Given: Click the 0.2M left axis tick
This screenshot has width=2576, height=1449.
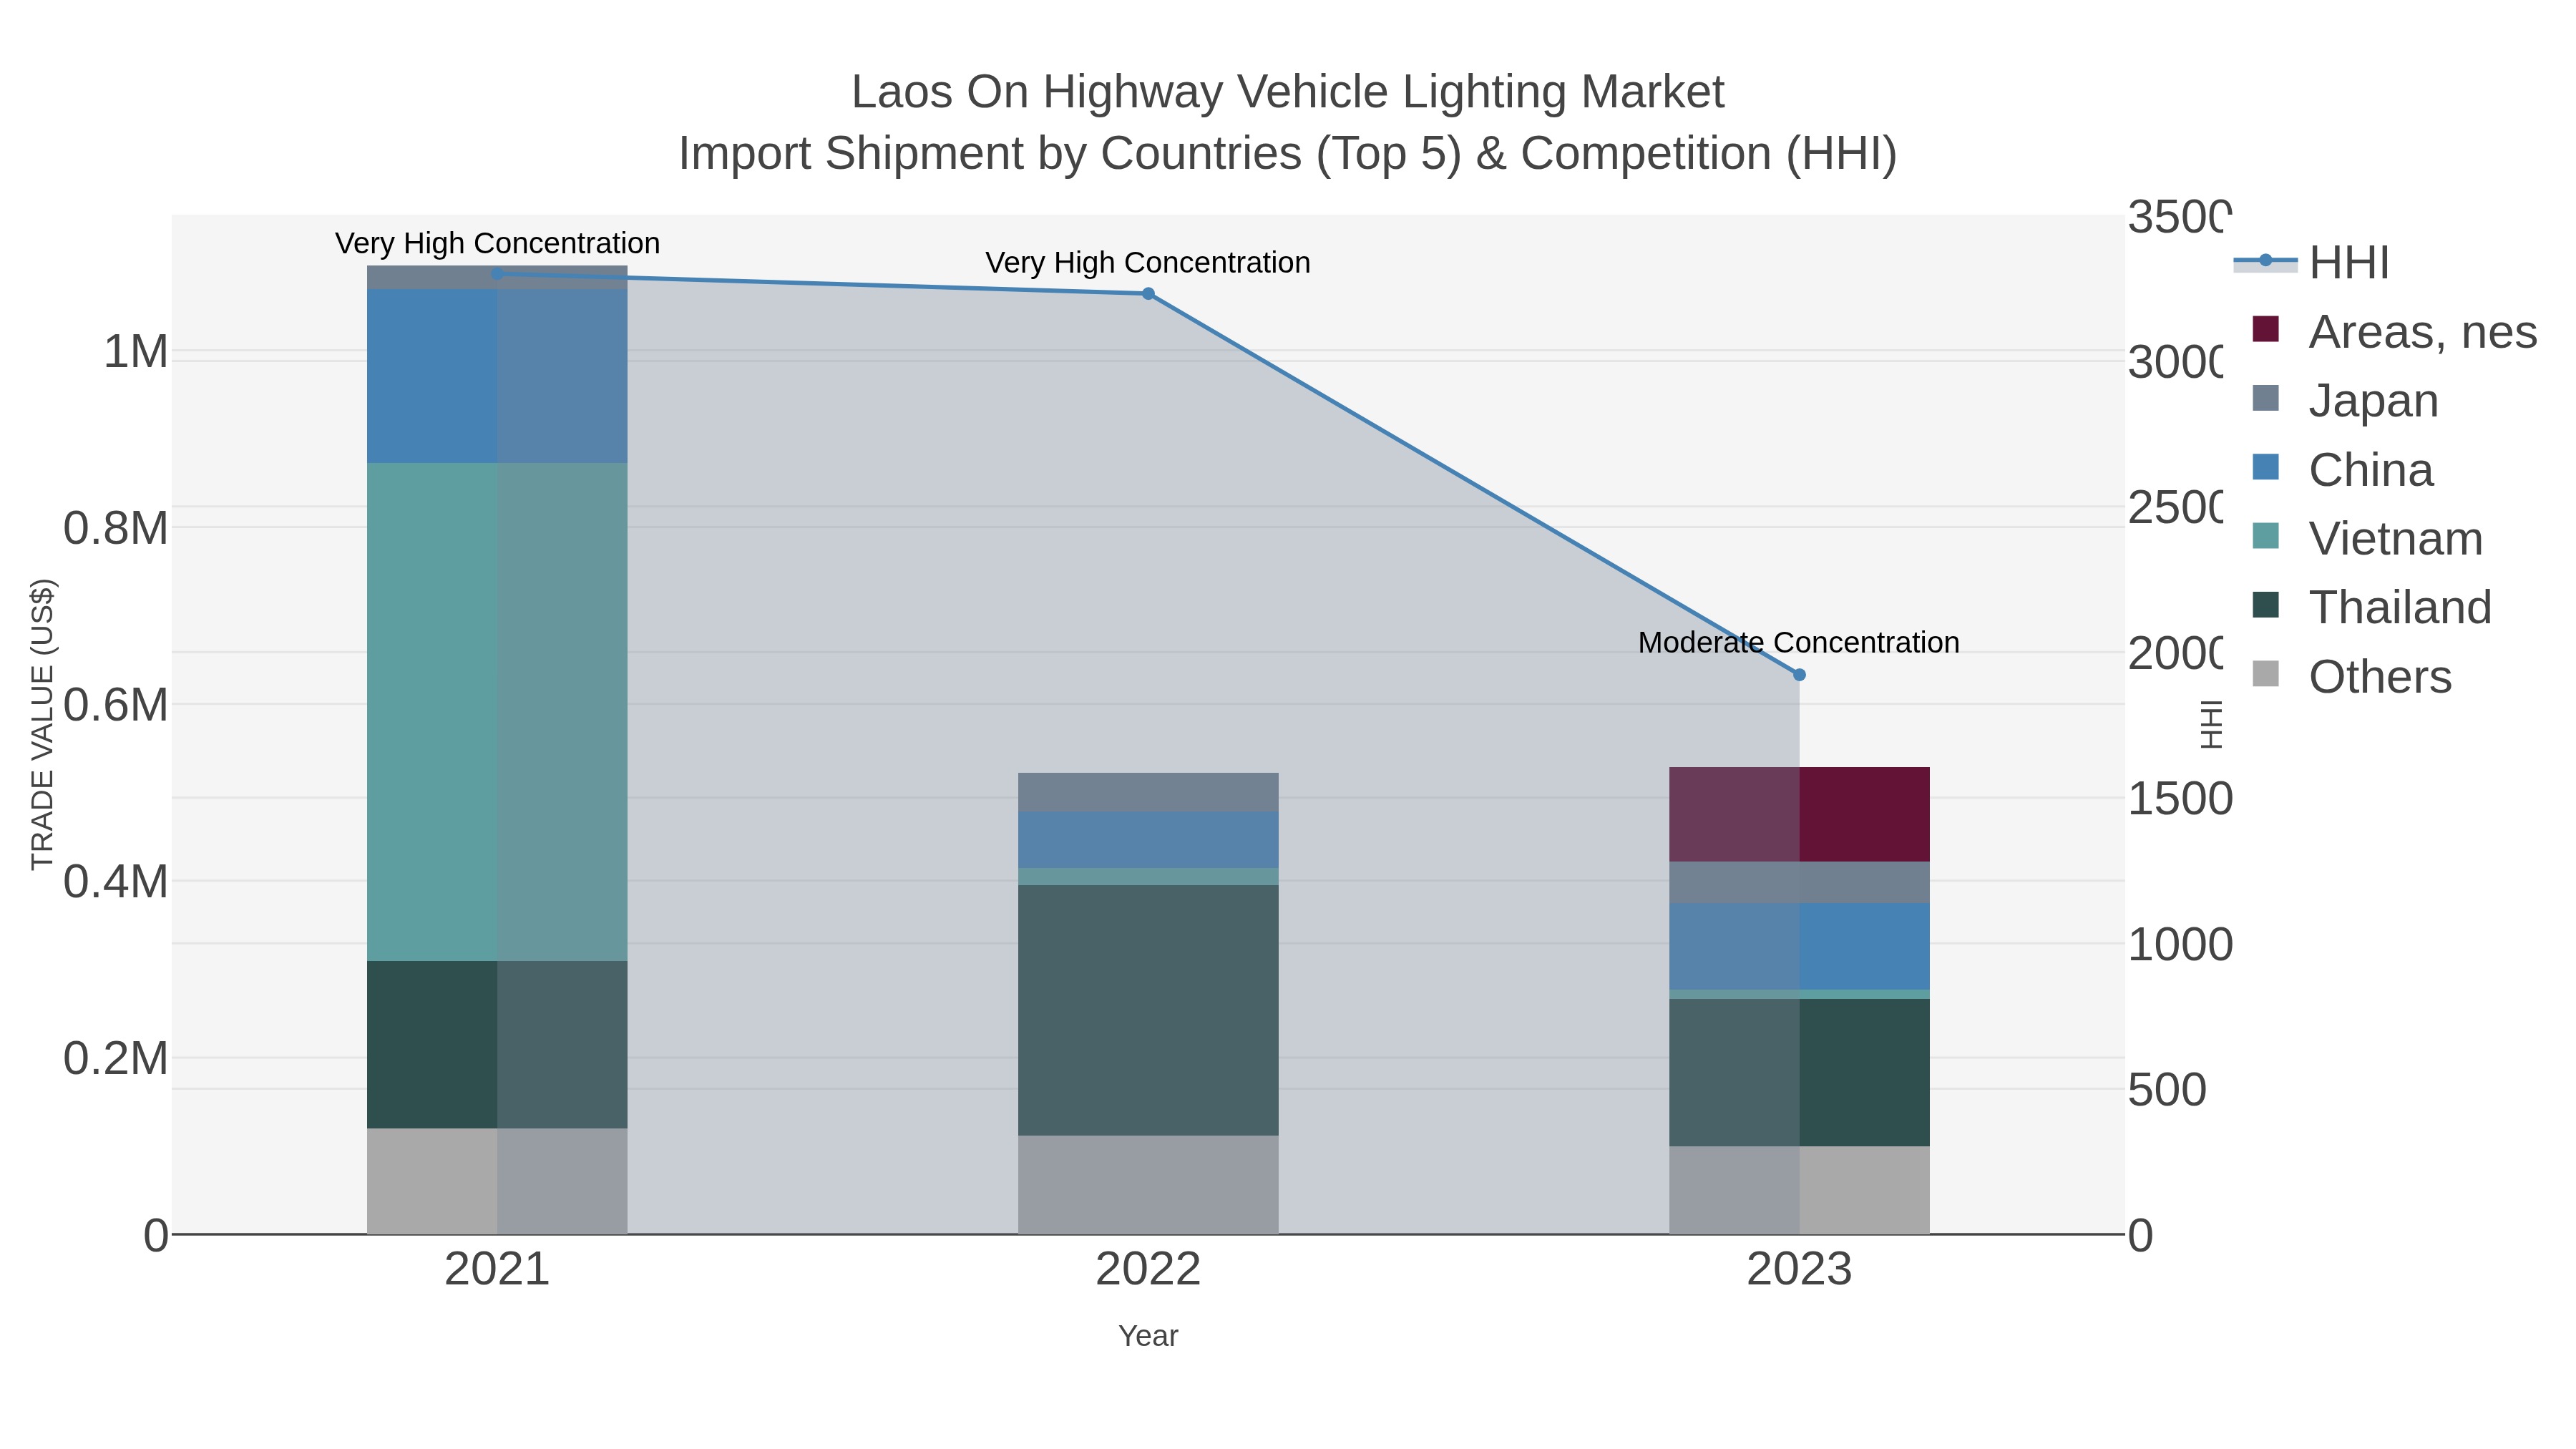Looking at the screenshot, I should pyautogui.click(x=116, y=1058).
